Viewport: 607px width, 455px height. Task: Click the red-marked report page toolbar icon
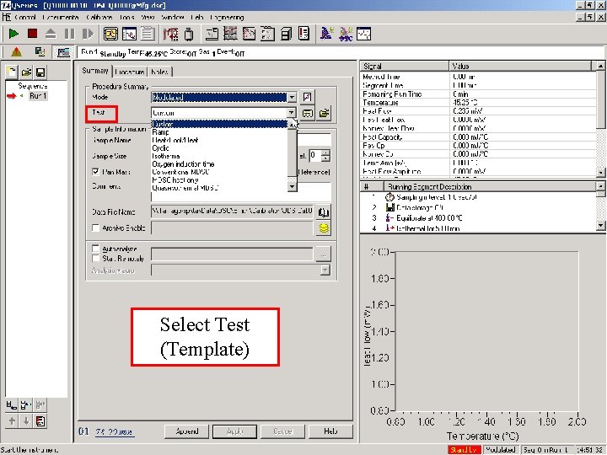[304, 34]
